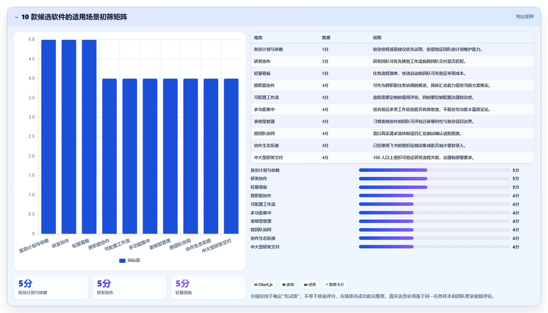Click the 复杂计划与依赖 progress bar
548x313 pixels.
tap(434, 170)
